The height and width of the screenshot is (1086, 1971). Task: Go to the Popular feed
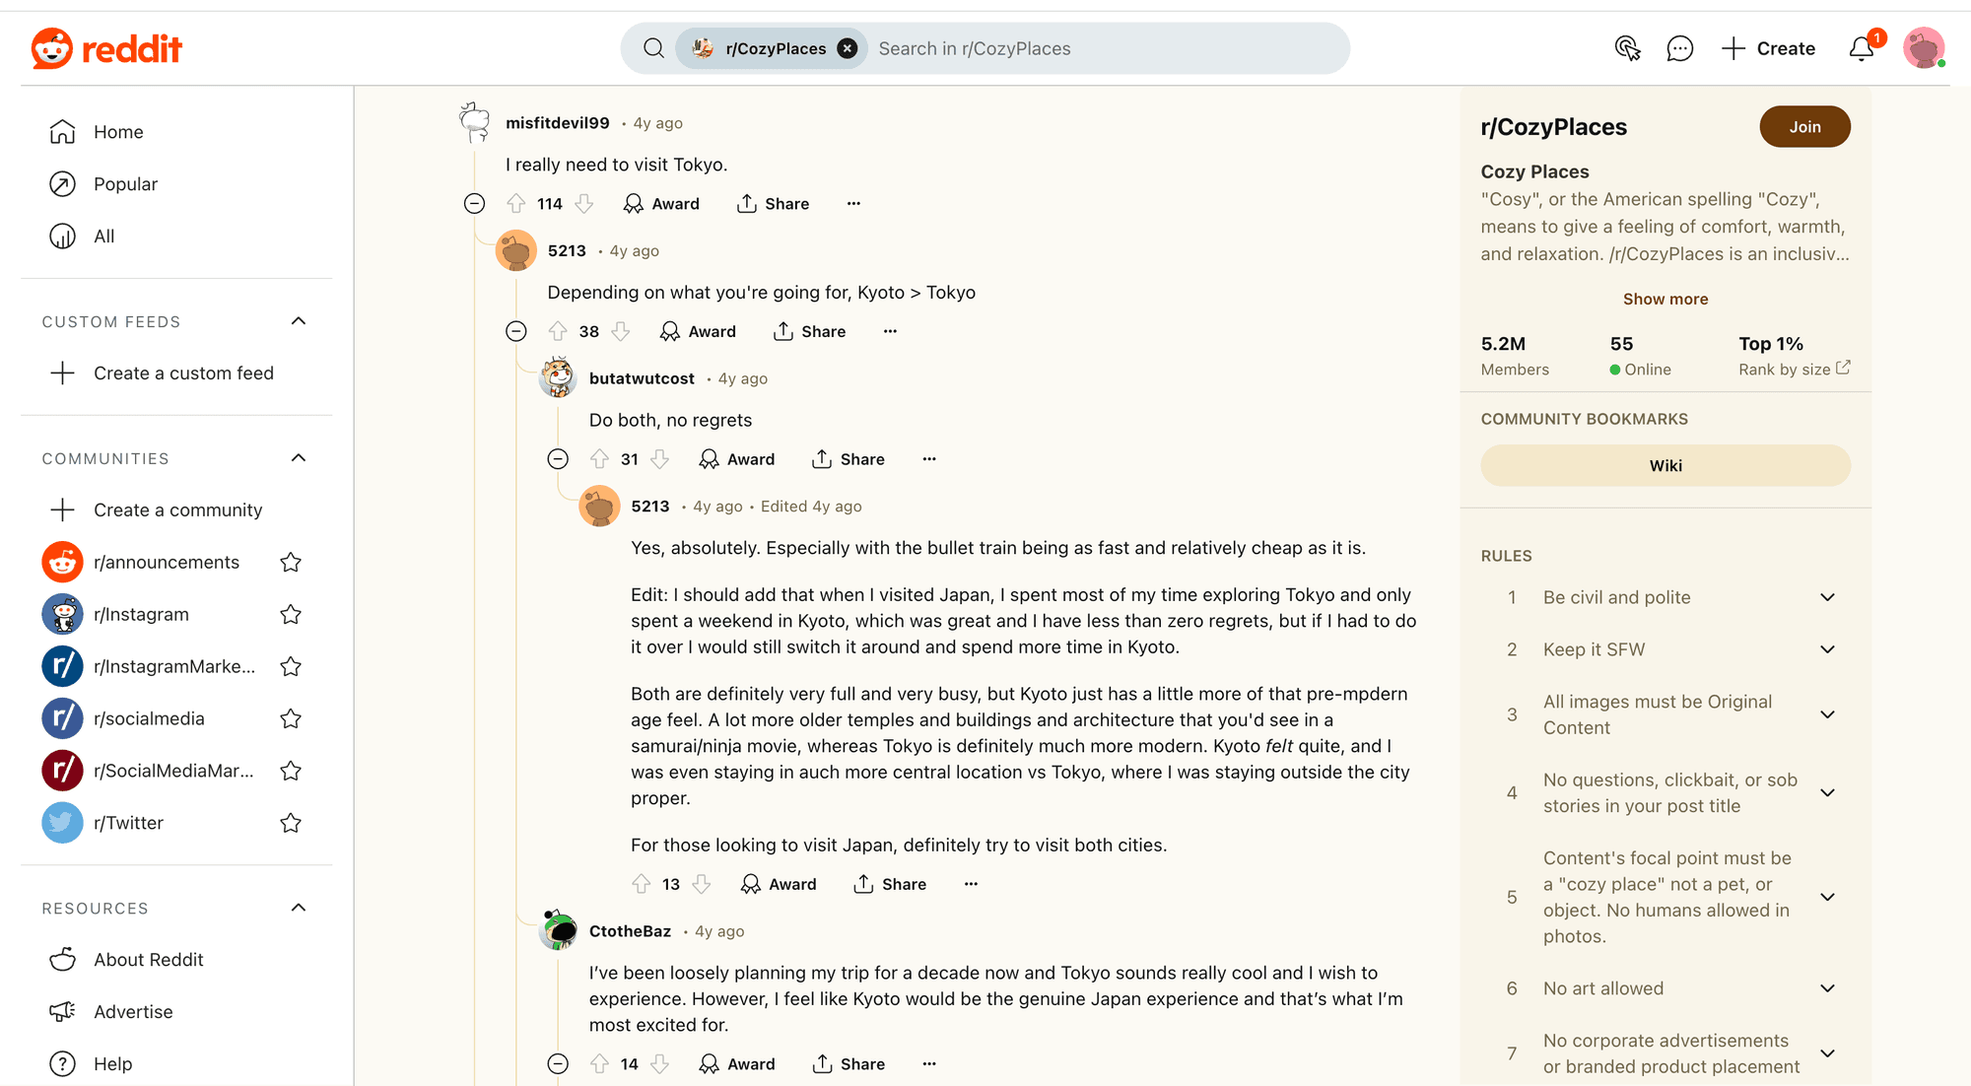pos(125,184)
